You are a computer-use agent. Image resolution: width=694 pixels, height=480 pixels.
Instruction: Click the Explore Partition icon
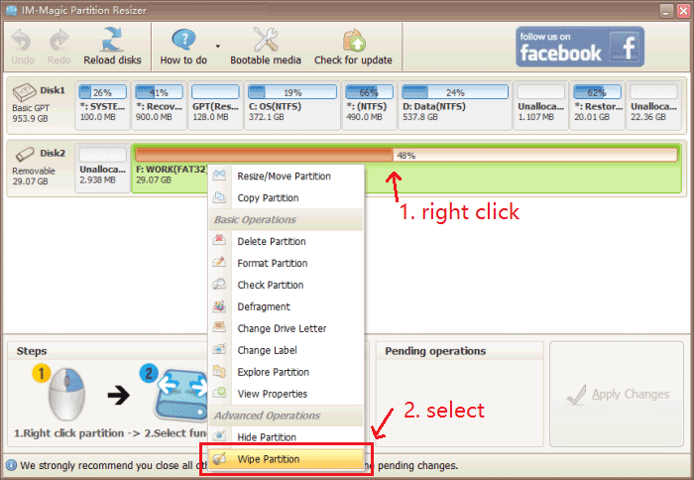pos(219,371)
